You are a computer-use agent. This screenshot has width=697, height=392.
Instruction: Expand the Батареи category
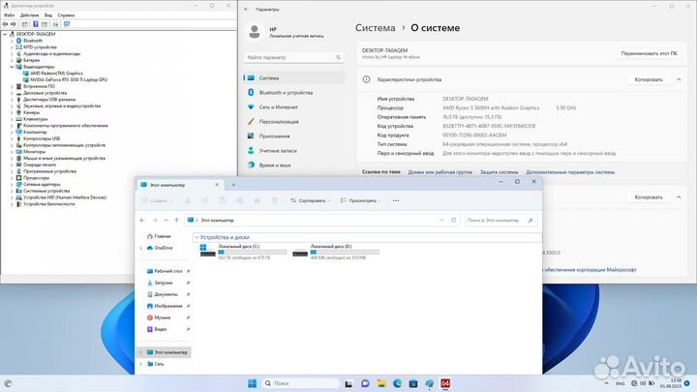pyautogui.click(x=12, y=60)
